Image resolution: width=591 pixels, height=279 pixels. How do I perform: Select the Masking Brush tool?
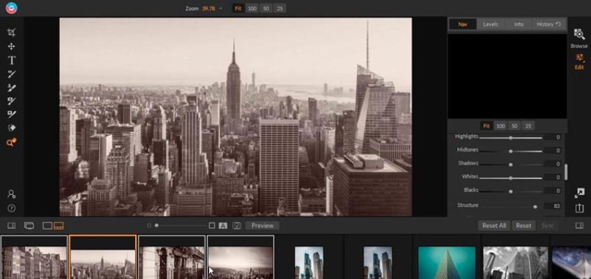[x=12, y=100]
